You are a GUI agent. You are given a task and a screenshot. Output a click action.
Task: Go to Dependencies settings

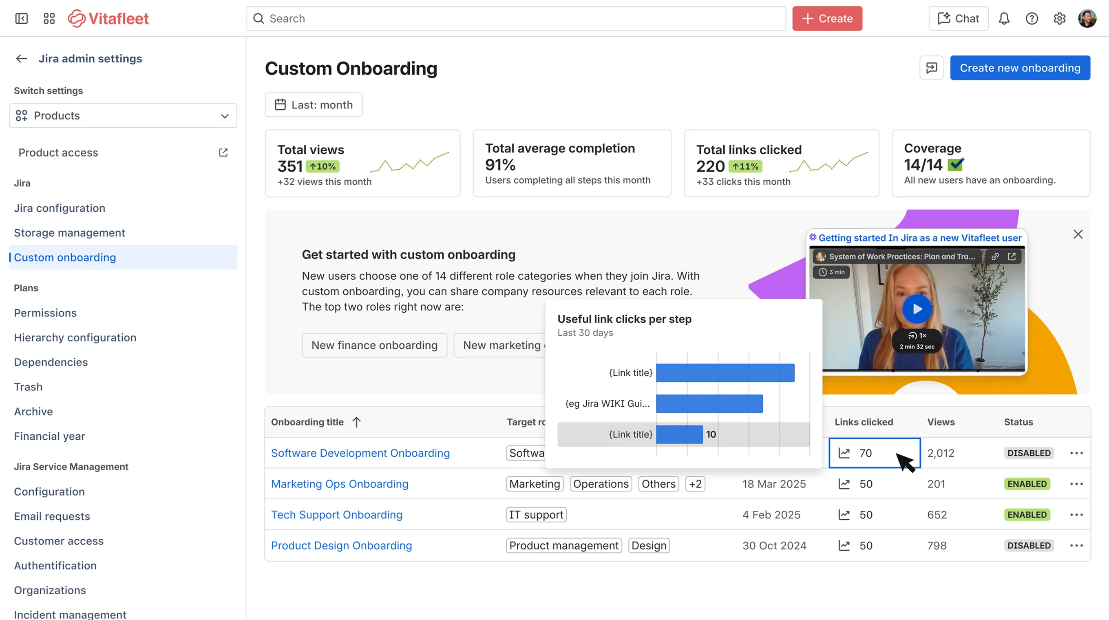(x=51, y=362)
